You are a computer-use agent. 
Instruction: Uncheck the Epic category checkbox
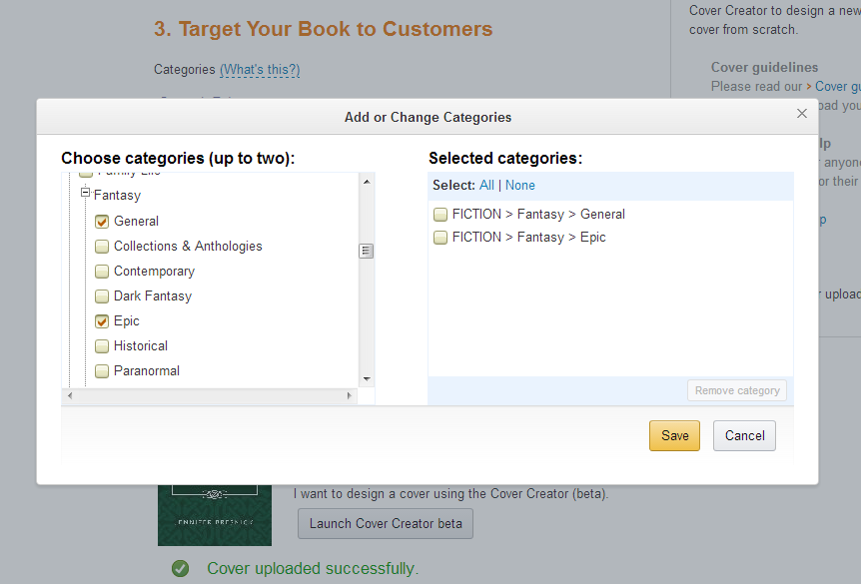point(102,321)
